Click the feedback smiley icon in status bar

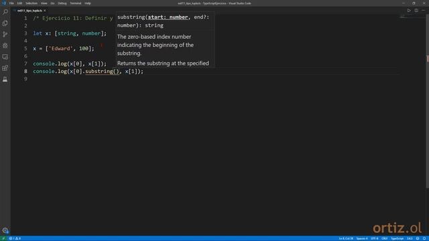pos(418,238)
